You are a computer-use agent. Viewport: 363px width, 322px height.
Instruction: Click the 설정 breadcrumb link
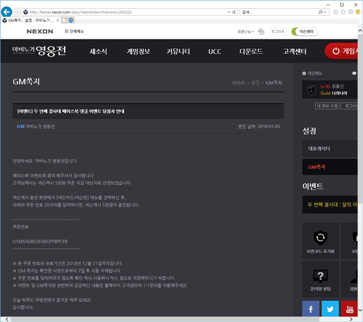coord(255,83)
